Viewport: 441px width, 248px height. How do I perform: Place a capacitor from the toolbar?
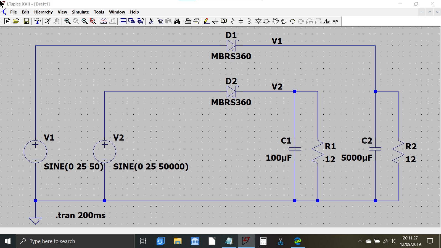point(241,21)
